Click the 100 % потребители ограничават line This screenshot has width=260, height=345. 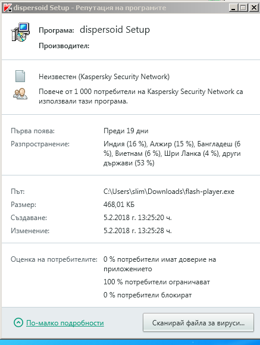pyautogui.click(x=156, y=282)
